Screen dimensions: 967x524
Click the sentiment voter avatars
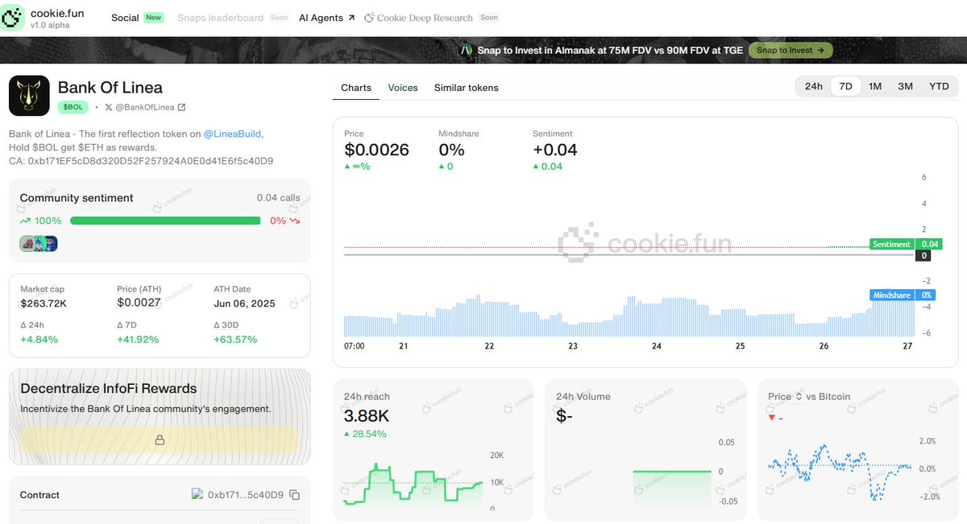click(x=39, y=243)
